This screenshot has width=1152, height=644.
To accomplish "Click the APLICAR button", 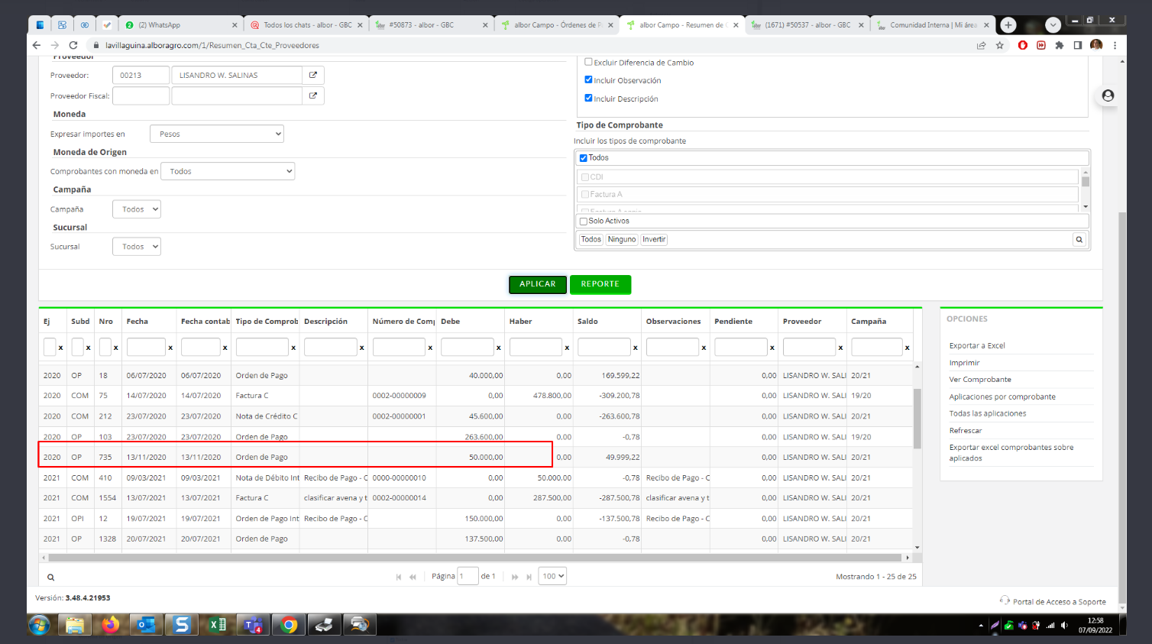I will pos(538,284).
